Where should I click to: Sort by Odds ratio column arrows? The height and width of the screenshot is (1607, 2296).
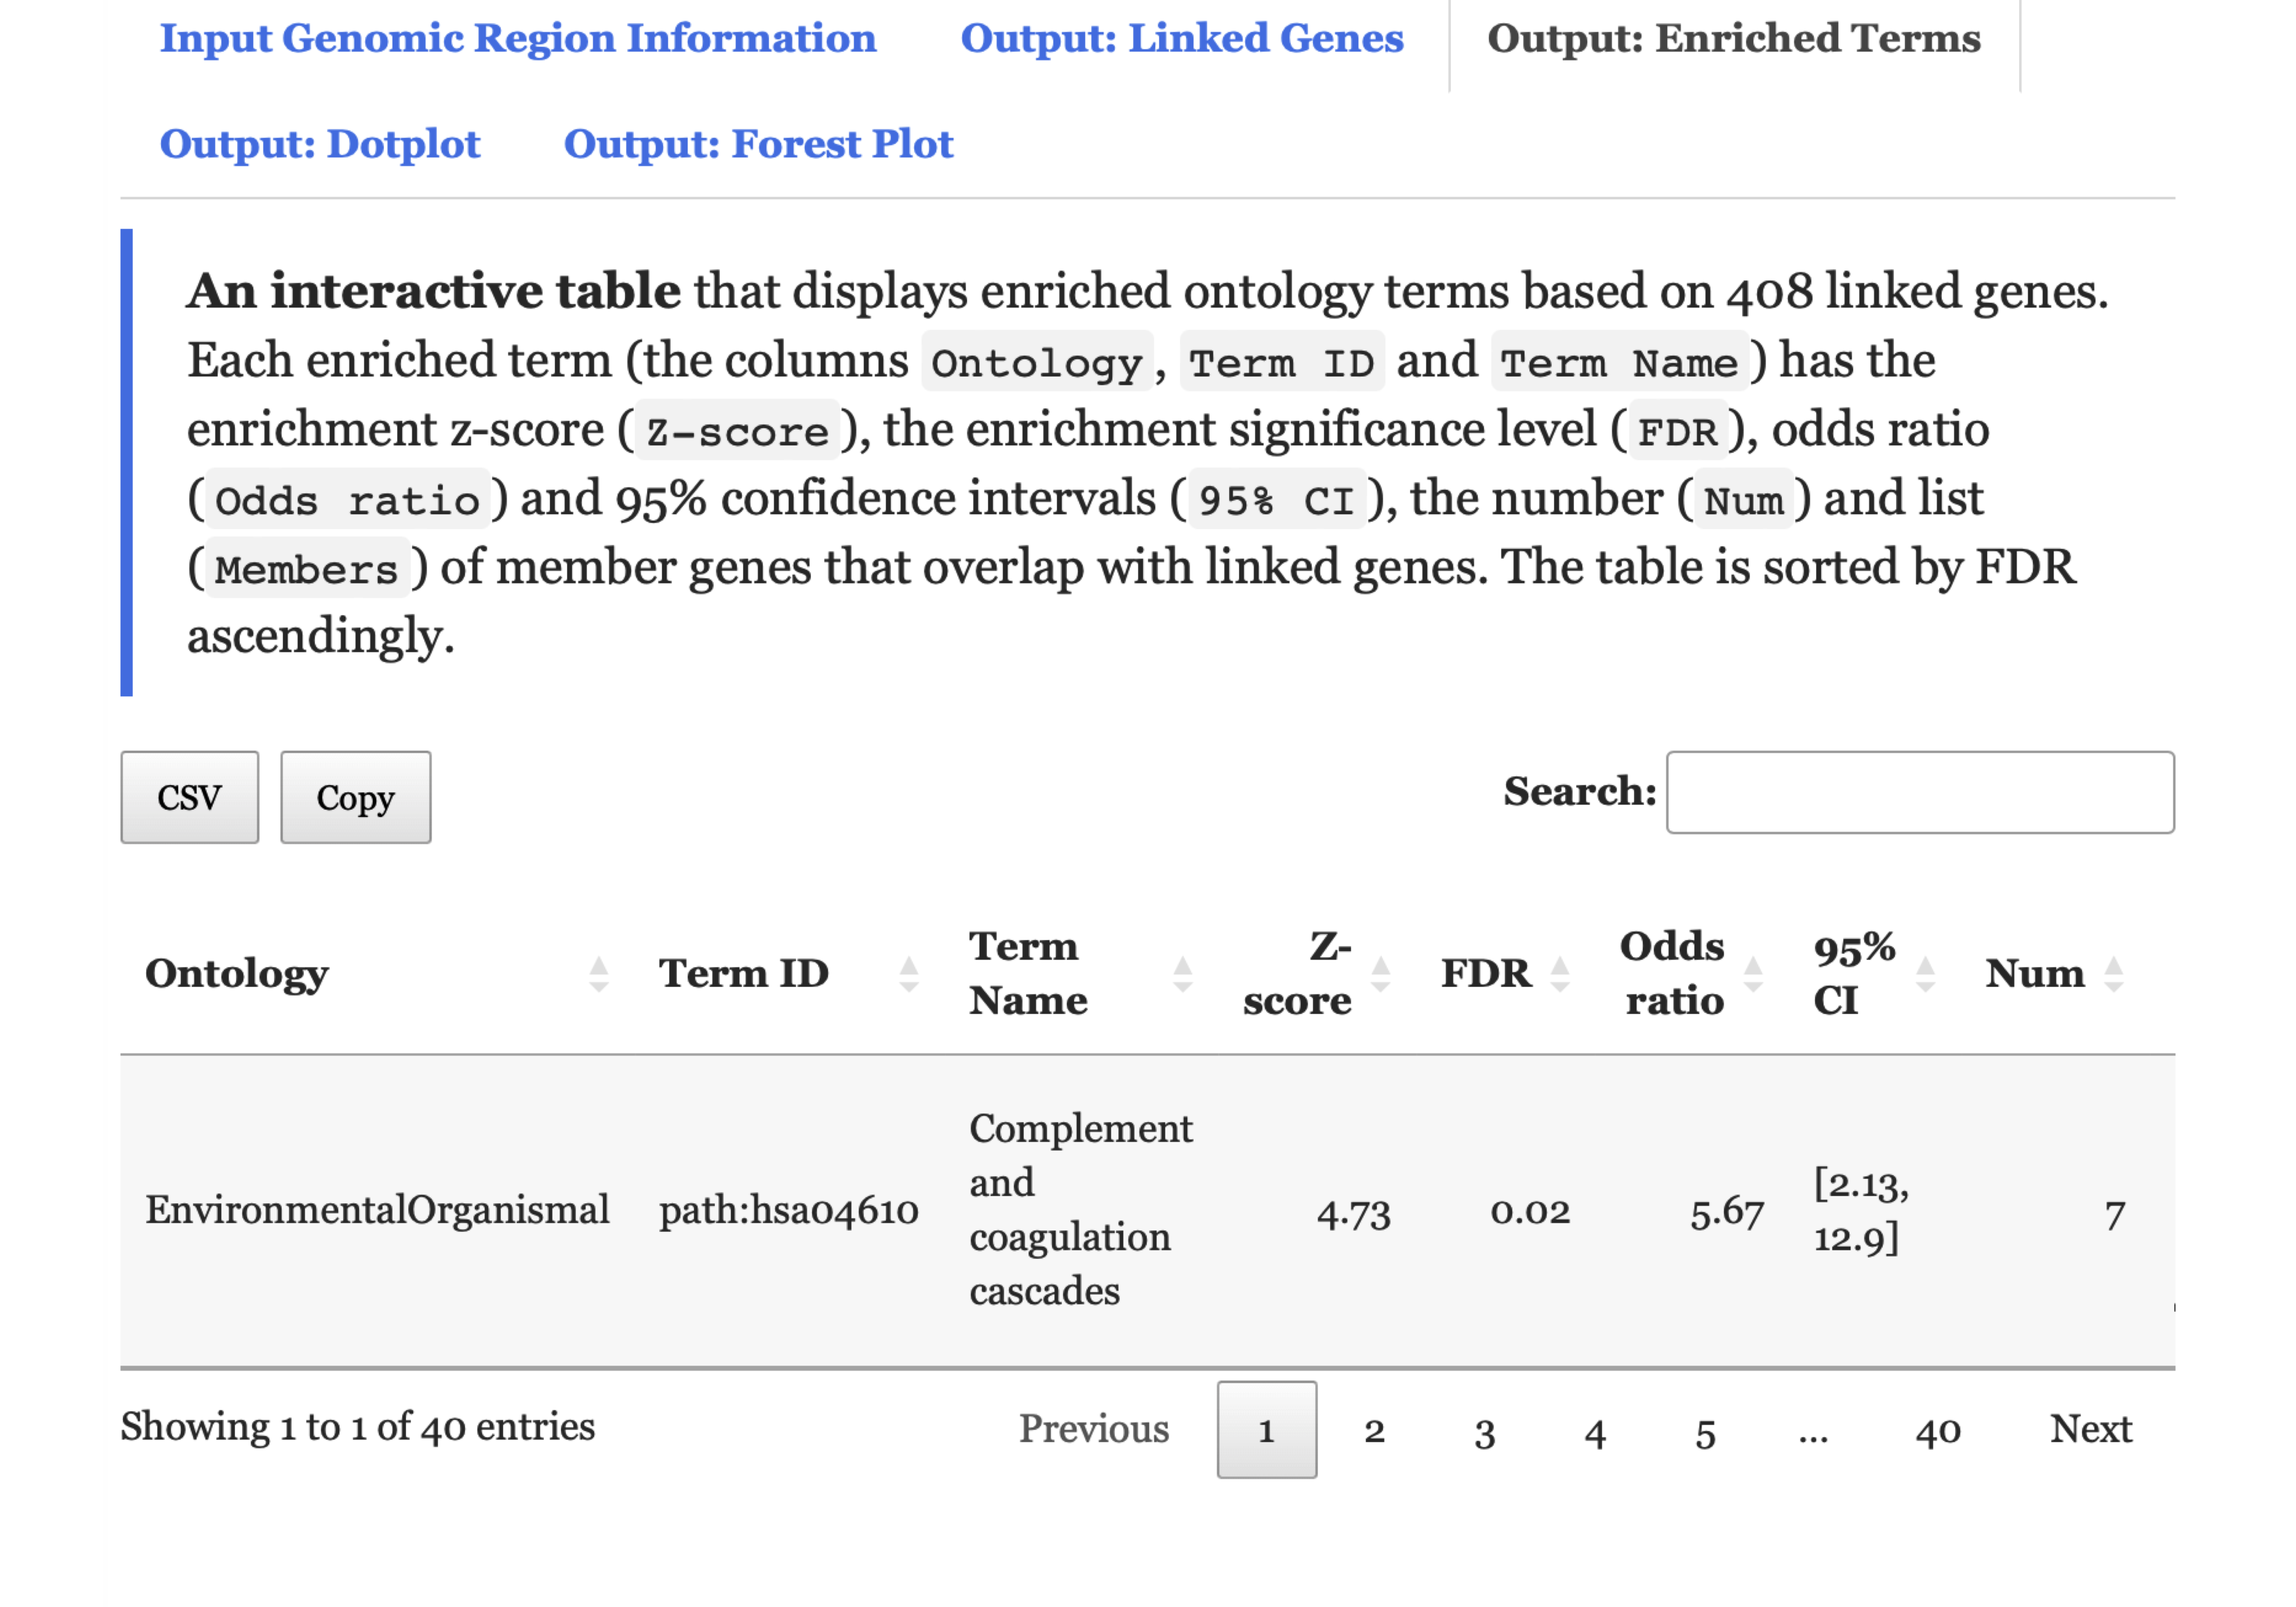[x=1752, y=973]
